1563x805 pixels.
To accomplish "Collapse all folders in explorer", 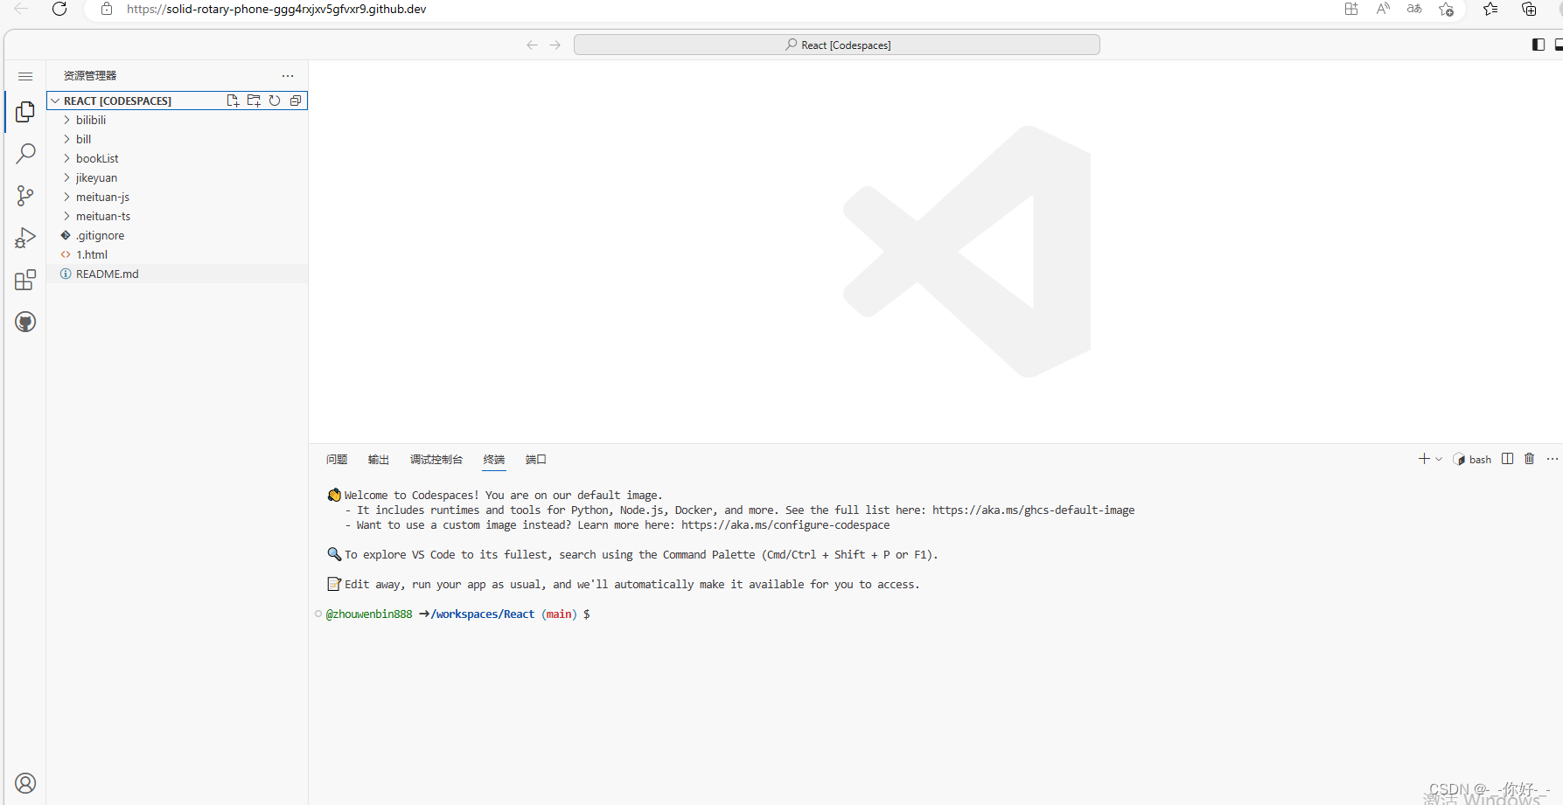I will pyautogui.click(x=296, y=101).
